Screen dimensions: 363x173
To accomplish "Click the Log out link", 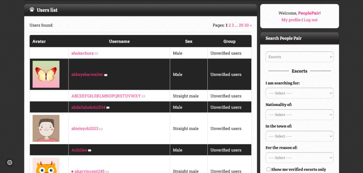I will (x=311, y=20).
